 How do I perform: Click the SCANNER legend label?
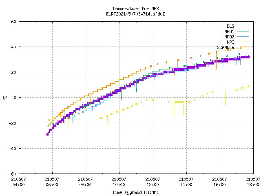pos(226,47)
